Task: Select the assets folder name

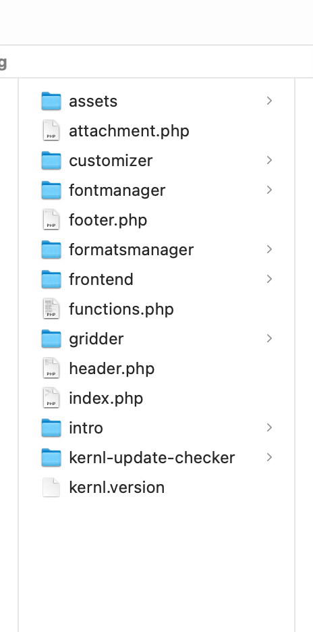Action: pos(93,101)
